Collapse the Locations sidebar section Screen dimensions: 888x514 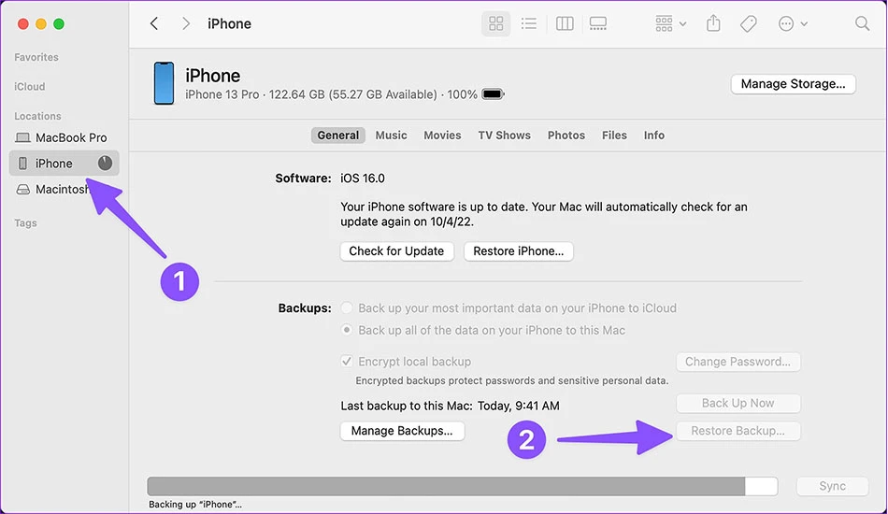(37, 116)
